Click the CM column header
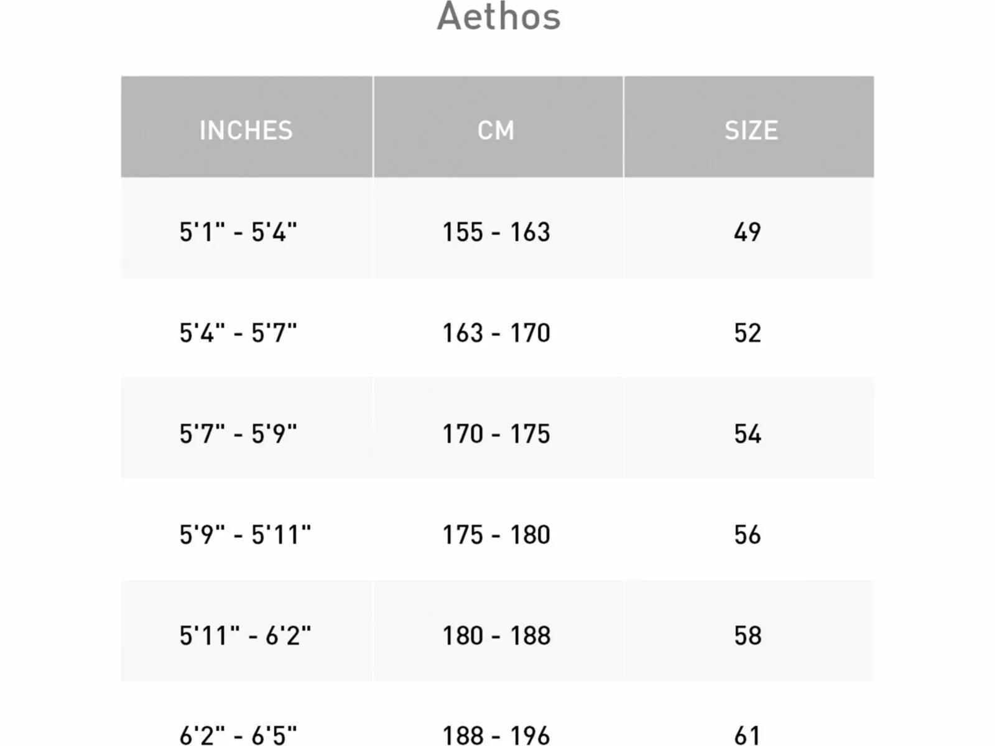 click(x=496, y=131)
